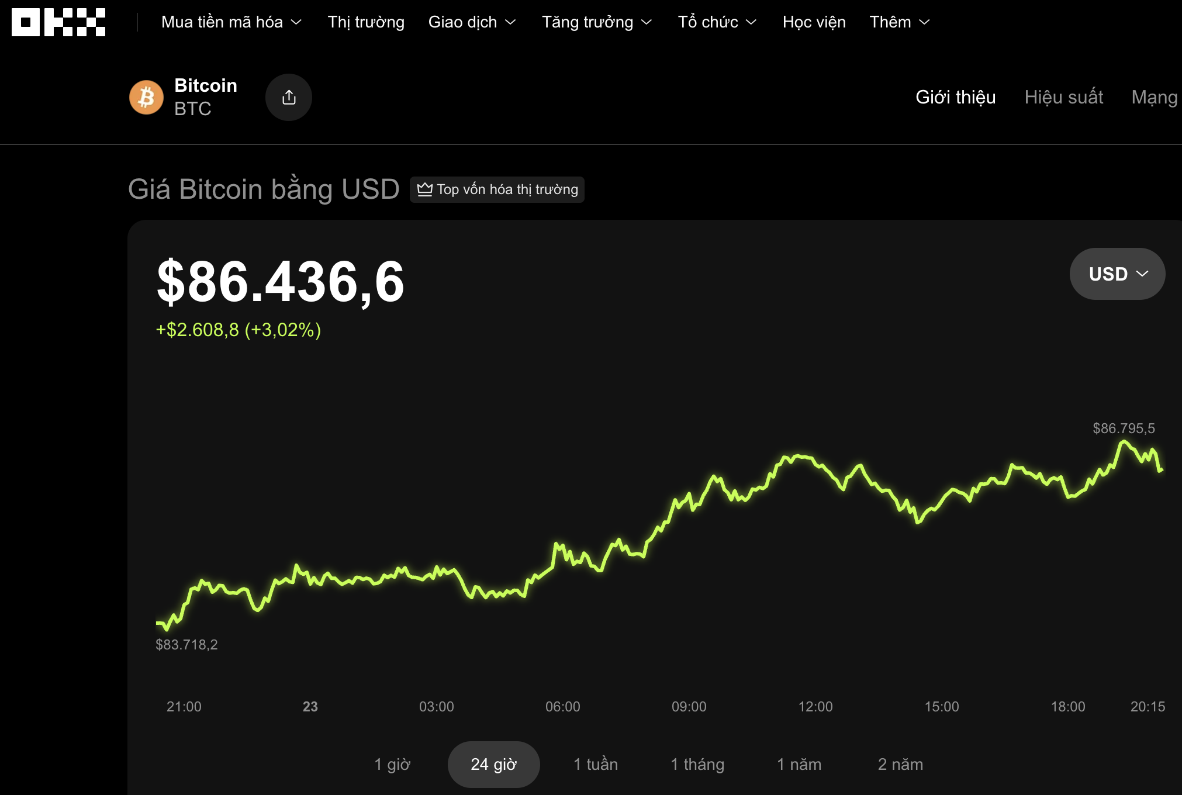
Task: Click the OKX logo
Action: 58,22
